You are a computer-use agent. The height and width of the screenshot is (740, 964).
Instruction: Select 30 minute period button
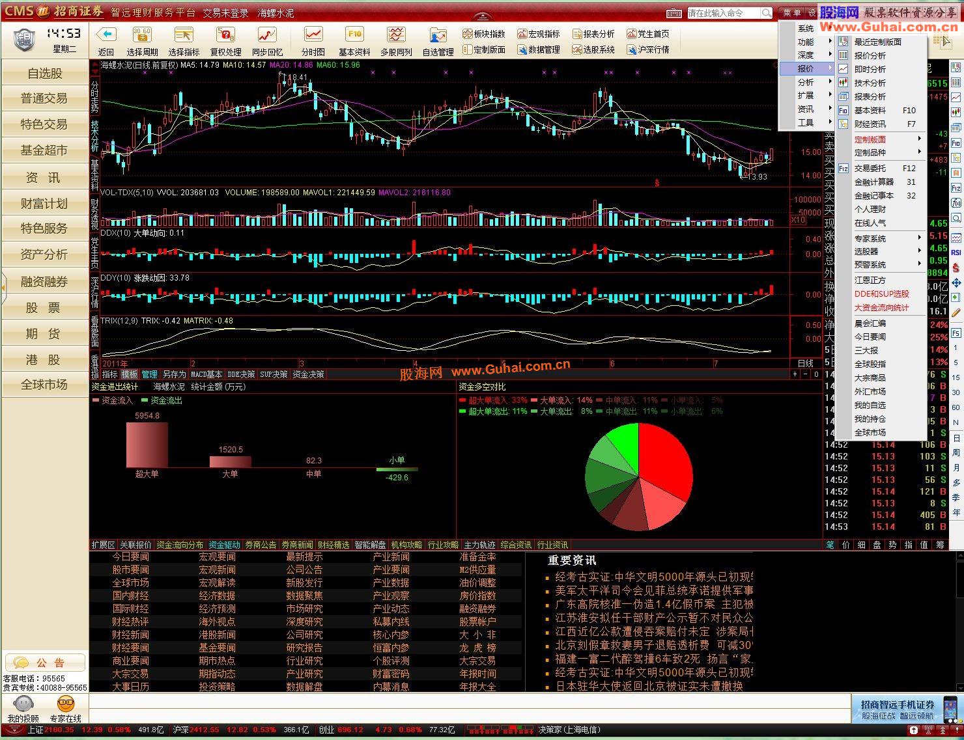click(956, 392)
